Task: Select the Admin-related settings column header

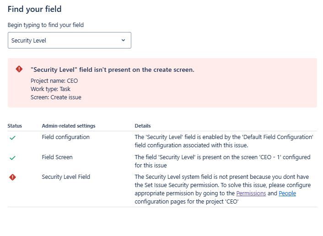Action: (69, 126)
